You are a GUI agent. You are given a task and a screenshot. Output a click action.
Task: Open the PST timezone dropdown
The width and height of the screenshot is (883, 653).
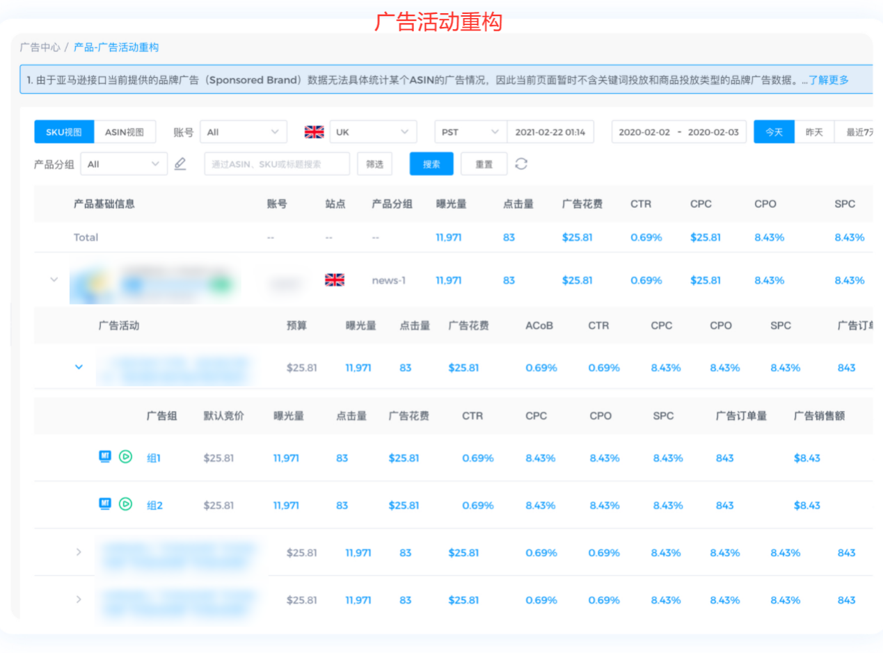pyautogui.click(x=470, y=132)
